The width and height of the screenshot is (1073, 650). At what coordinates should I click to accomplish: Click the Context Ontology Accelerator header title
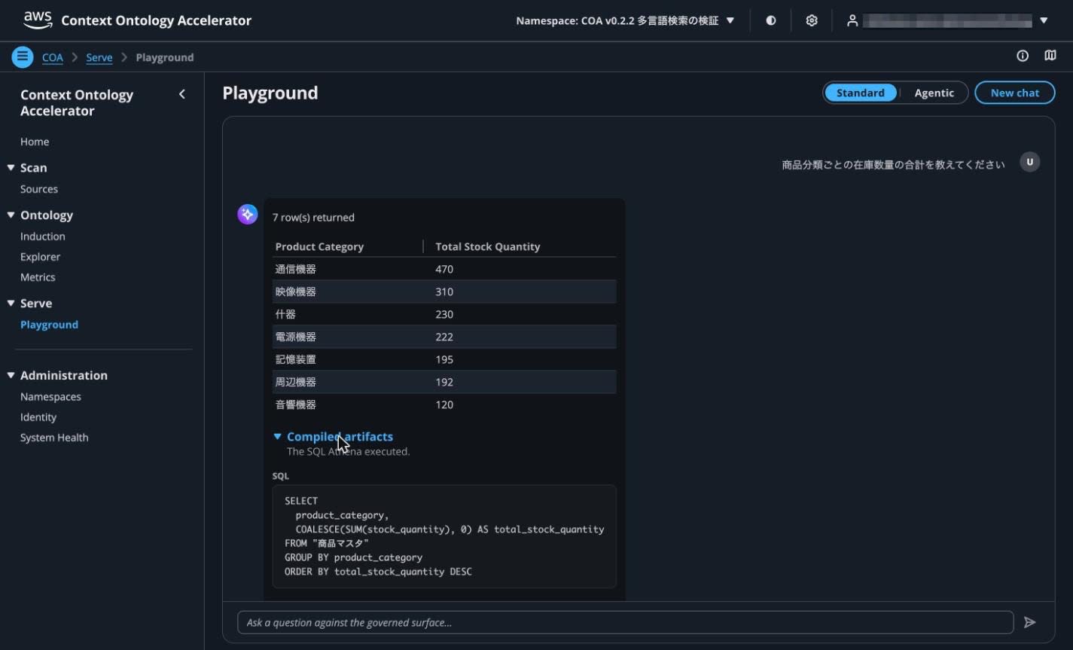(x=156, y=20)
